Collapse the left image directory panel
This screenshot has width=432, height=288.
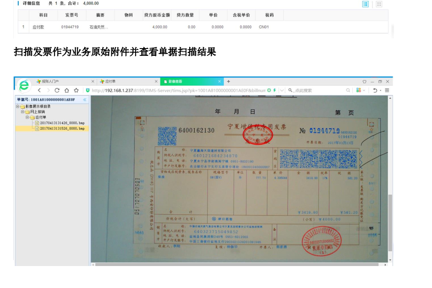click(85, 99)
